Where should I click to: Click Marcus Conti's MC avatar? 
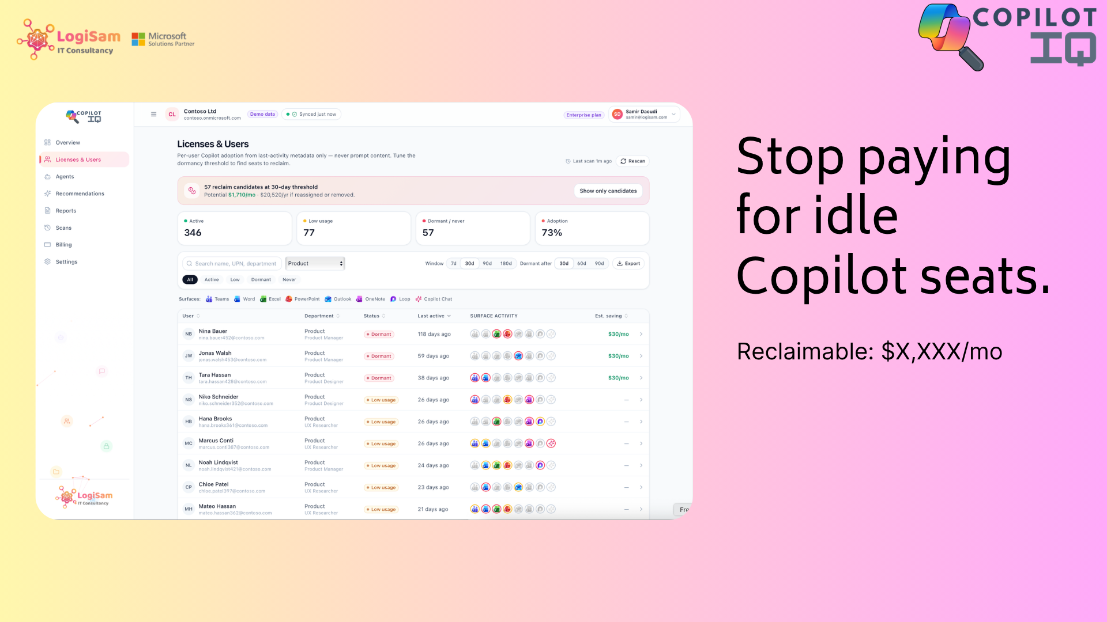(189, 443)
